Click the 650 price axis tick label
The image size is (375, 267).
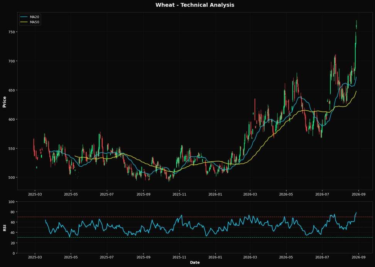point(12,90)
